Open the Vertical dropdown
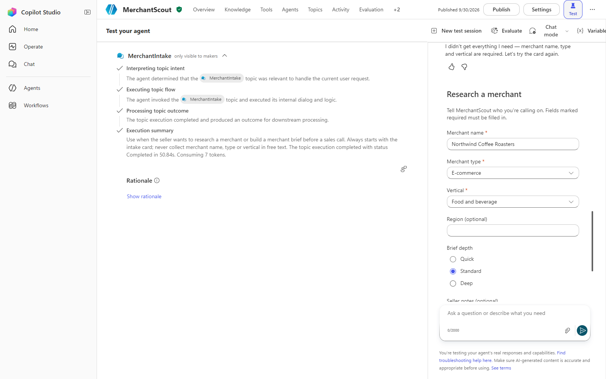Viewport: 606px width, 379px height. [513, 202]
